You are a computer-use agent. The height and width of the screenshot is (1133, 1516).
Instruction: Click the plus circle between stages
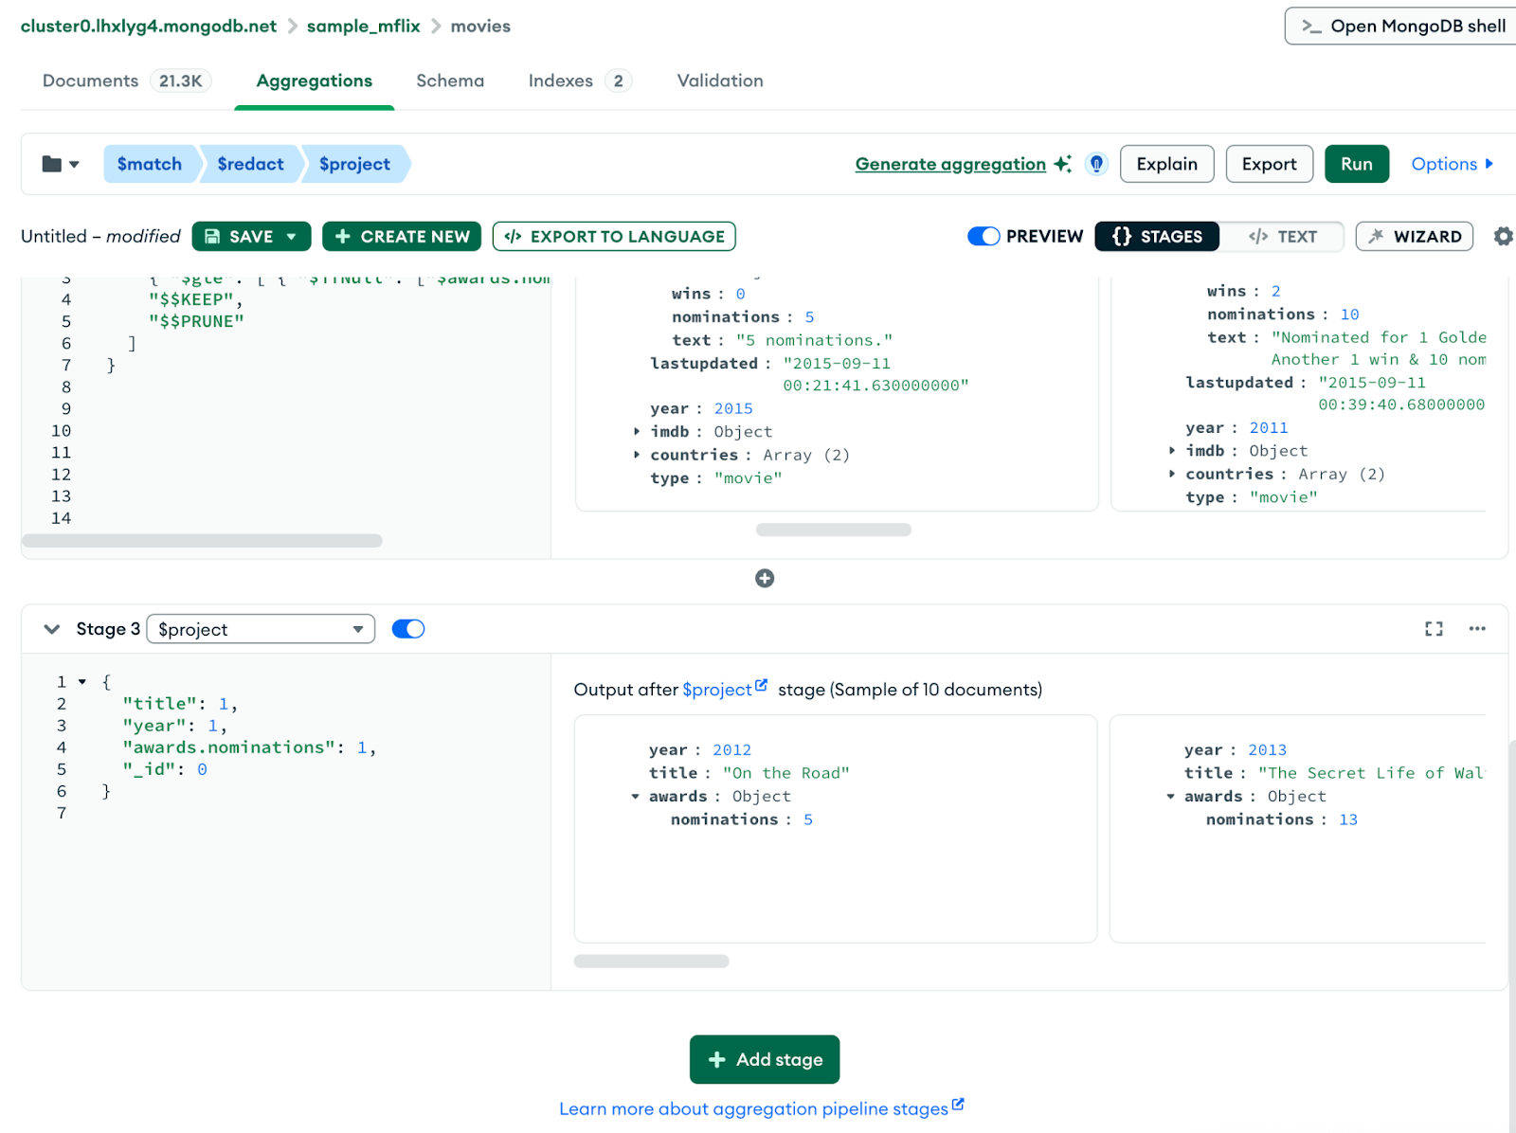click(x=765, y=579)
